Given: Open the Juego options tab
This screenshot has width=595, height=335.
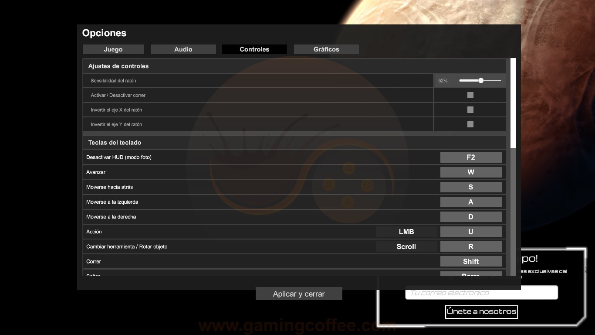Looking at the screenshot, I should pos(113,49).
